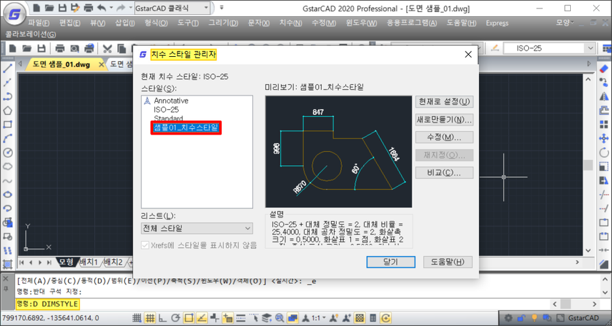This screenshot has width=612, height=326.
Task: Click the command line input field
Action: tap(281, 303)
